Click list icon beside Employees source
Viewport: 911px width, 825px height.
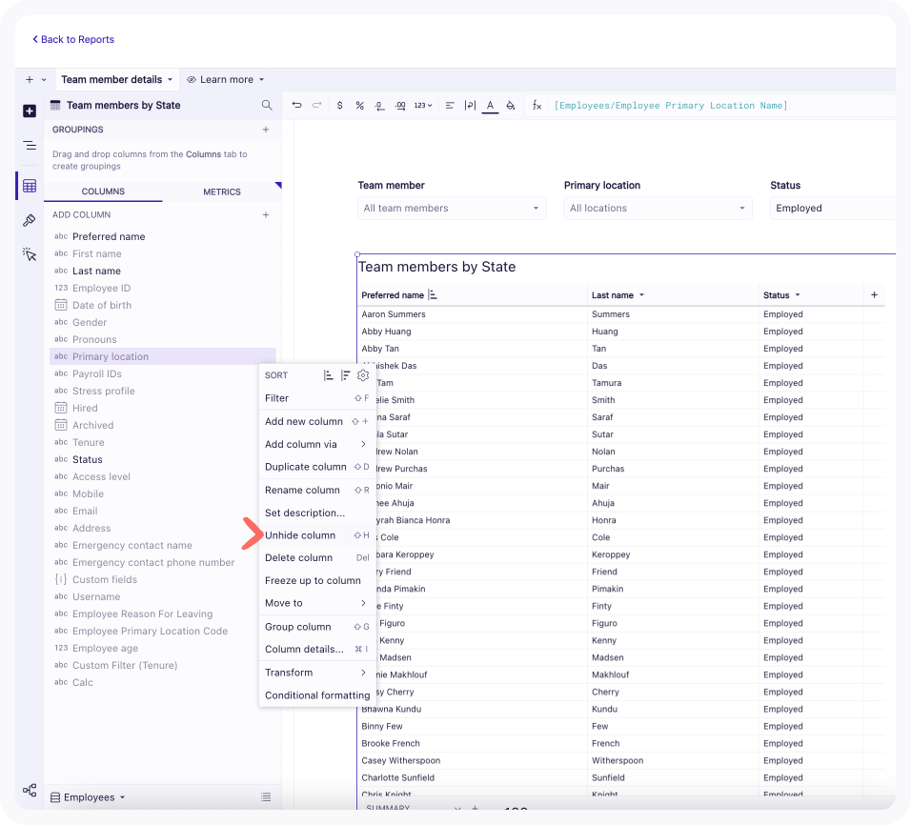click(x=266, y=797)
